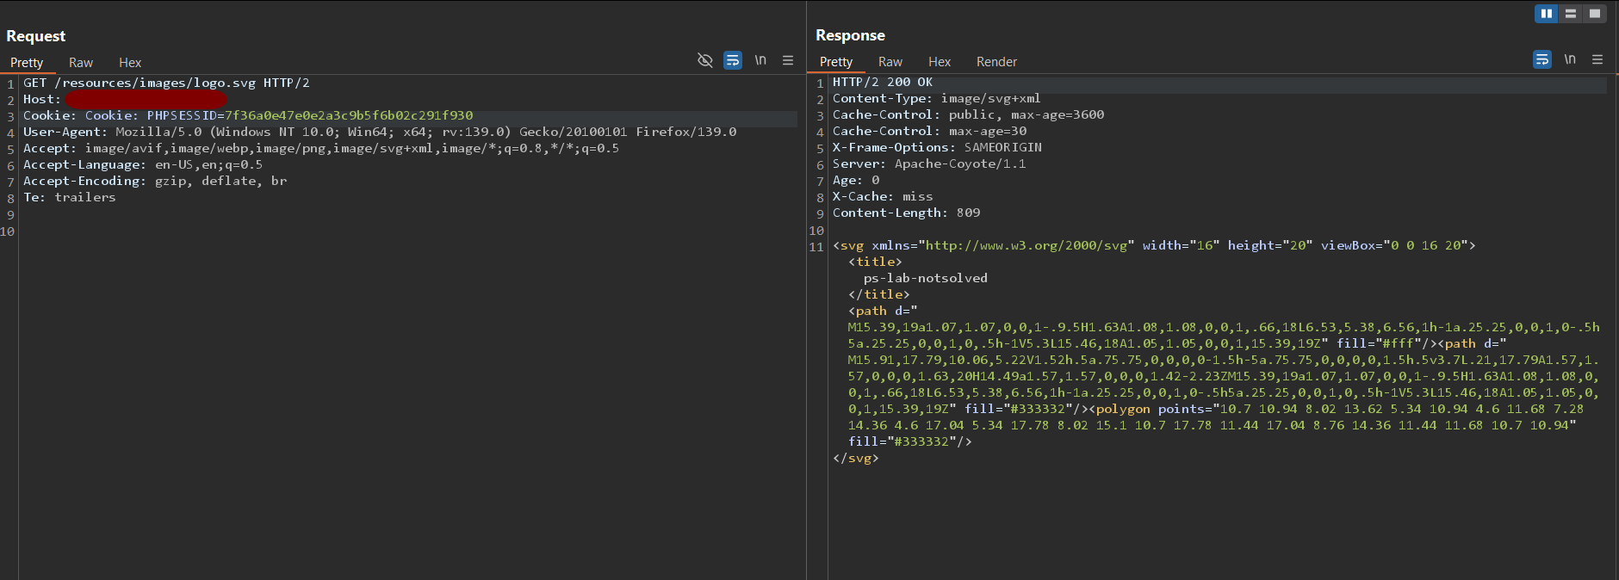Click the Age: 0 header line
This screenshot has height=580, width=1619.
(x=856, y=180)
